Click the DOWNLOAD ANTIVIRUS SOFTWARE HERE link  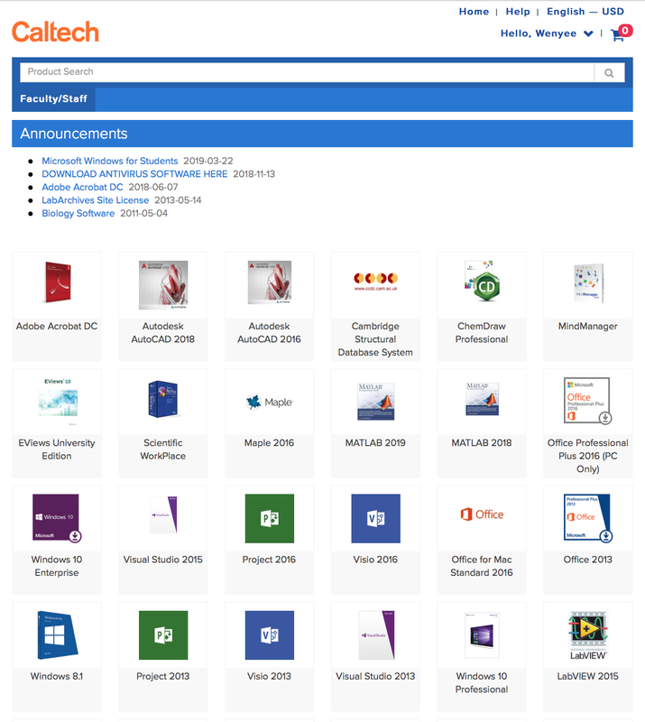pos(134,174)
